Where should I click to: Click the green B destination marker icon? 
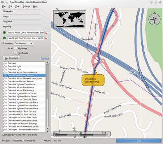point(4,38)
